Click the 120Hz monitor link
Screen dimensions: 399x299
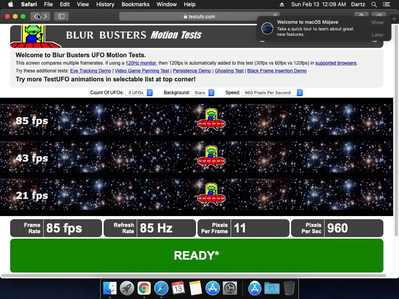[141, 63]
